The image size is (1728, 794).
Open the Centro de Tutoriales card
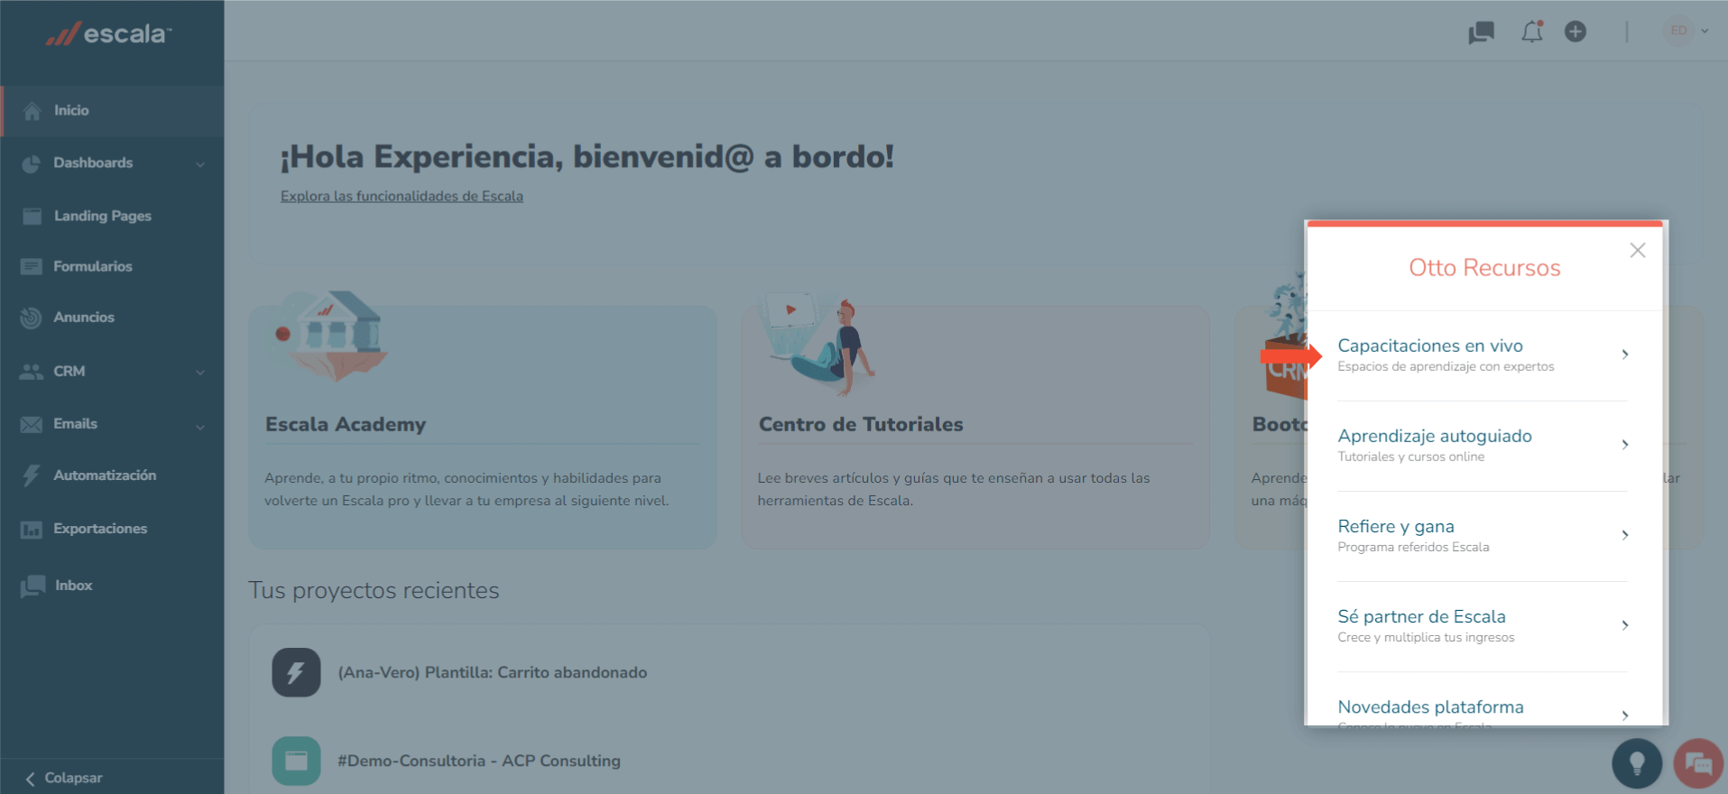pyautogui.click(x=975, y=428)
